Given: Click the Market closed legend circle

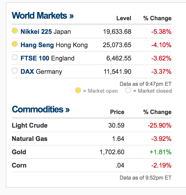Looking at the screenshot, I should pyautogui.click(x=128, y=91).
